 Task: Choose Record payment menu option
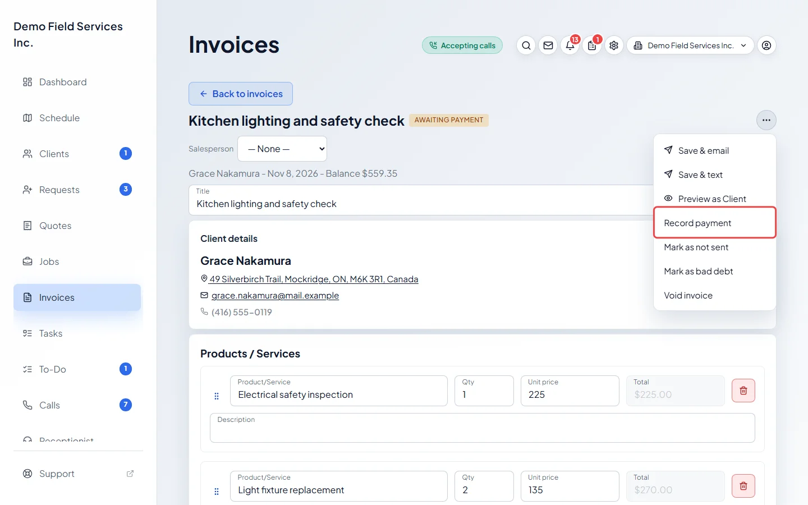715,223
